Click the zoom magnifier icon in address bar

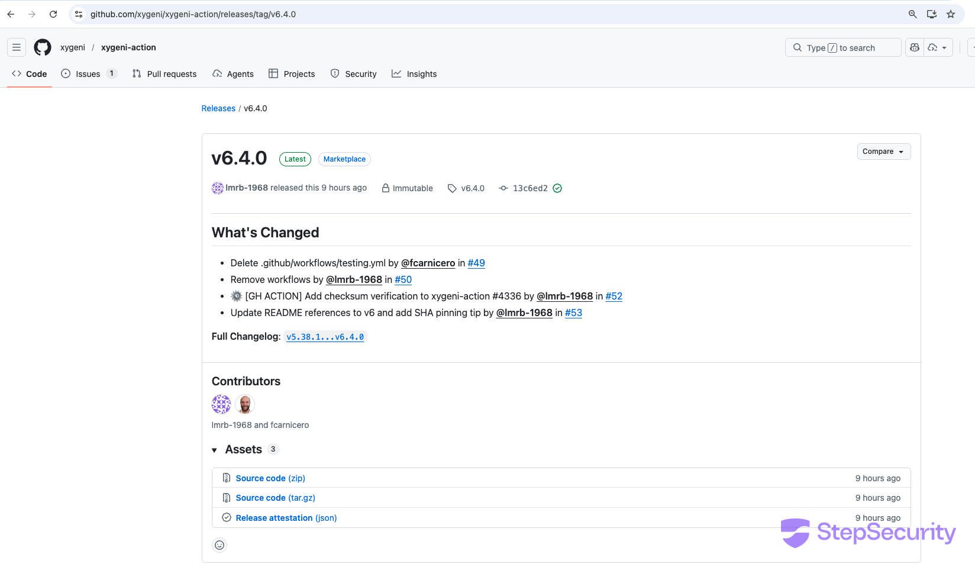tap(913, 14)
